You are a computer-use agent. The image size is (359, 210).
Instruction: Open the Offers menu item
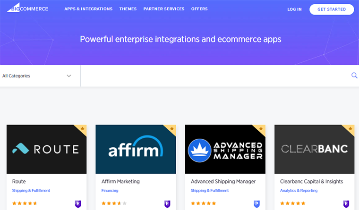tap(199, 9)
